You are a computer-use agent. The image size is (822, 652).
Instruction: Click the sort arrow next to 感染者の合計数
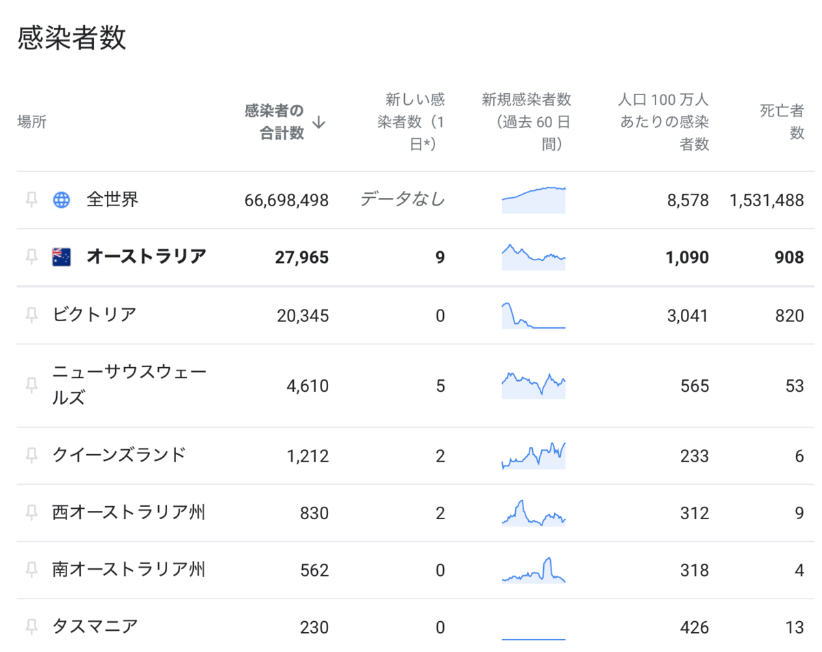click(x=319, y=123)
